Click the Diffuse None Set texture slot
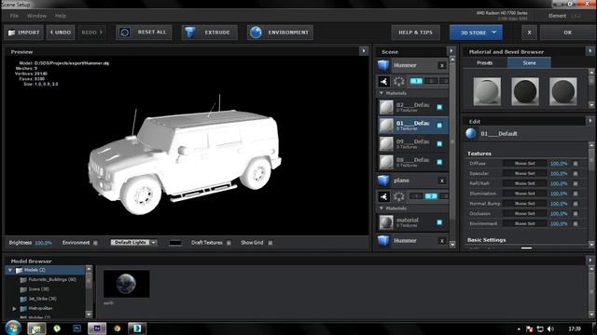Image resolution: width=597 pixels, height=335 pixels. pos(524,164)
